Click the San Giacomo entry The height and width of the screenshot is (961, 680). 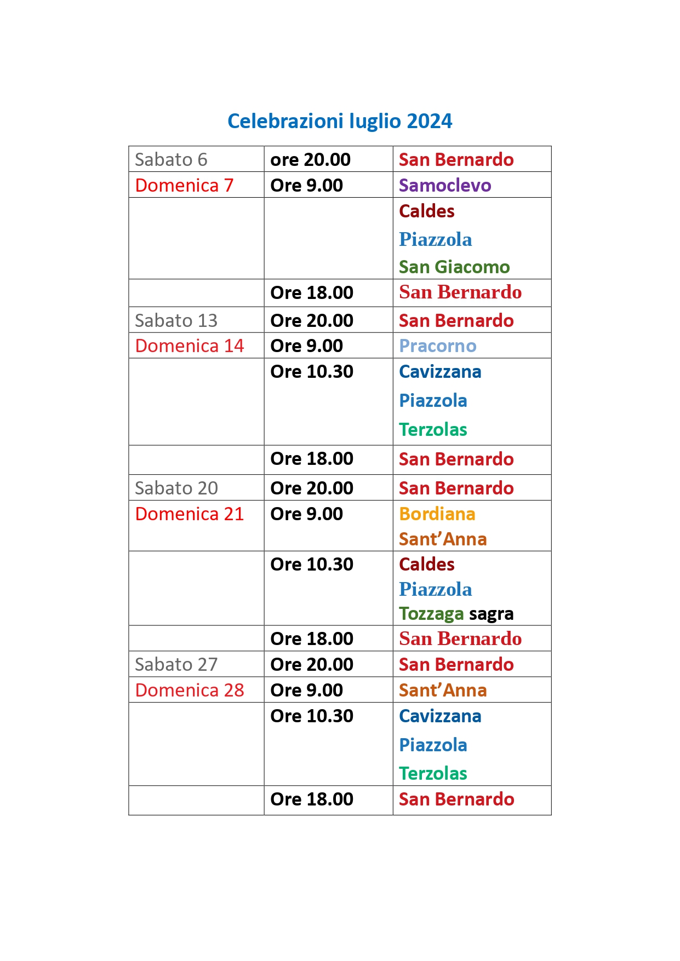tap(454, 267)
